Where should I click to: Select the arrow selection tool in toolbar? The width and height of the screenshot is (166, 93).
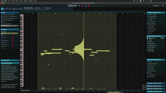(x=2, y=9)
